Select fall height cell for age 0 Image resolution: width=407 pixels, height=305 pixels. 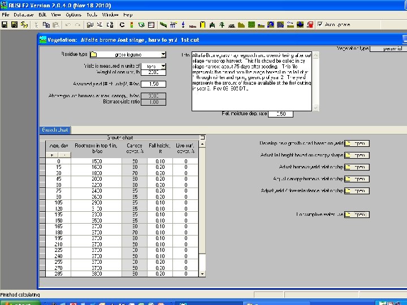click(160, 161)
